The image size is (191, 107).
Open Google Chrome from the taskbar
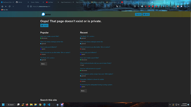[40, 105]
